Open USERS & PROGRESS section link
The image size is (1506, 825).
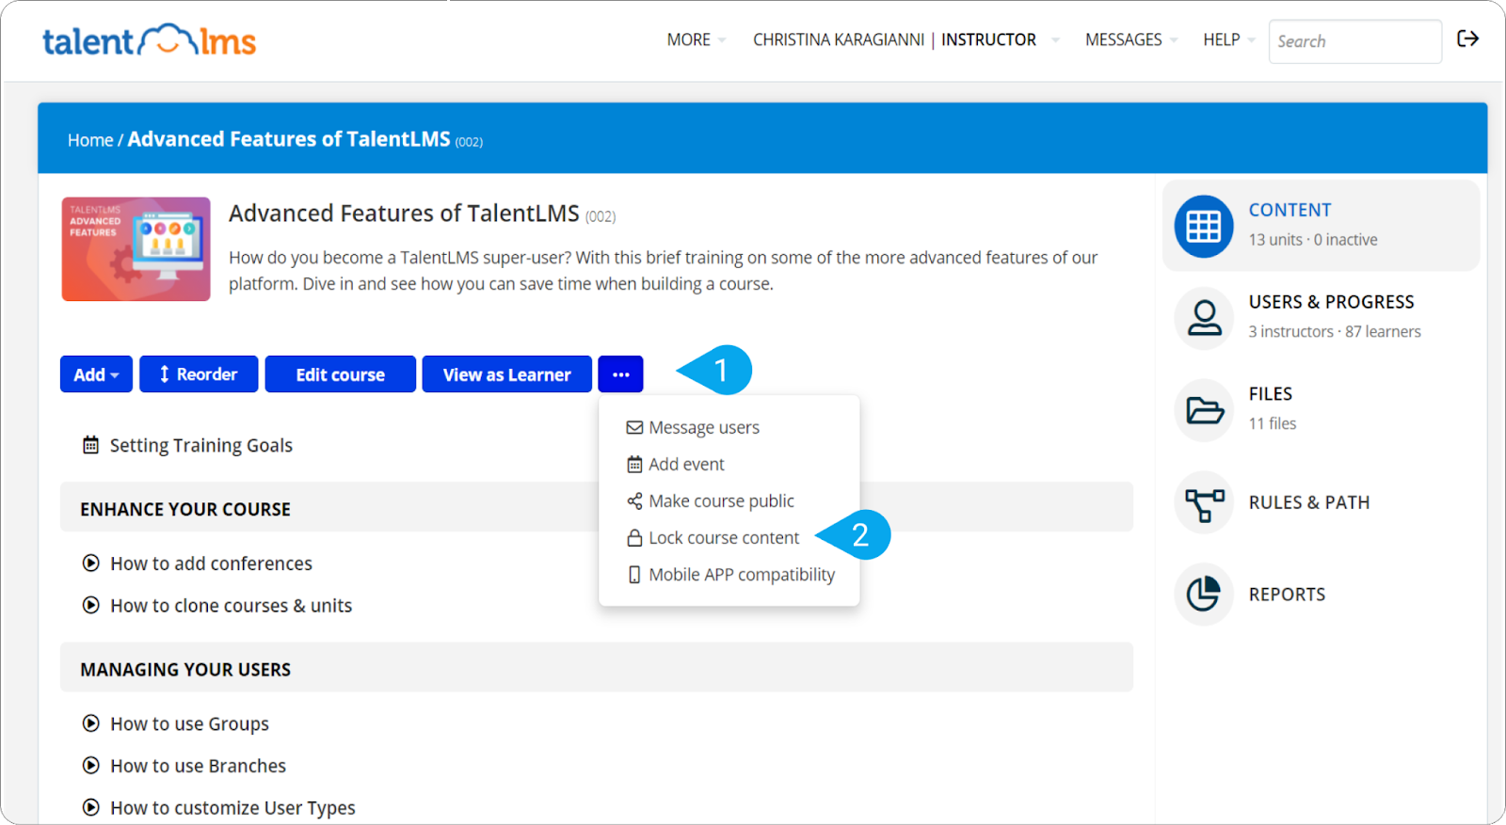tap(1331, 302)
